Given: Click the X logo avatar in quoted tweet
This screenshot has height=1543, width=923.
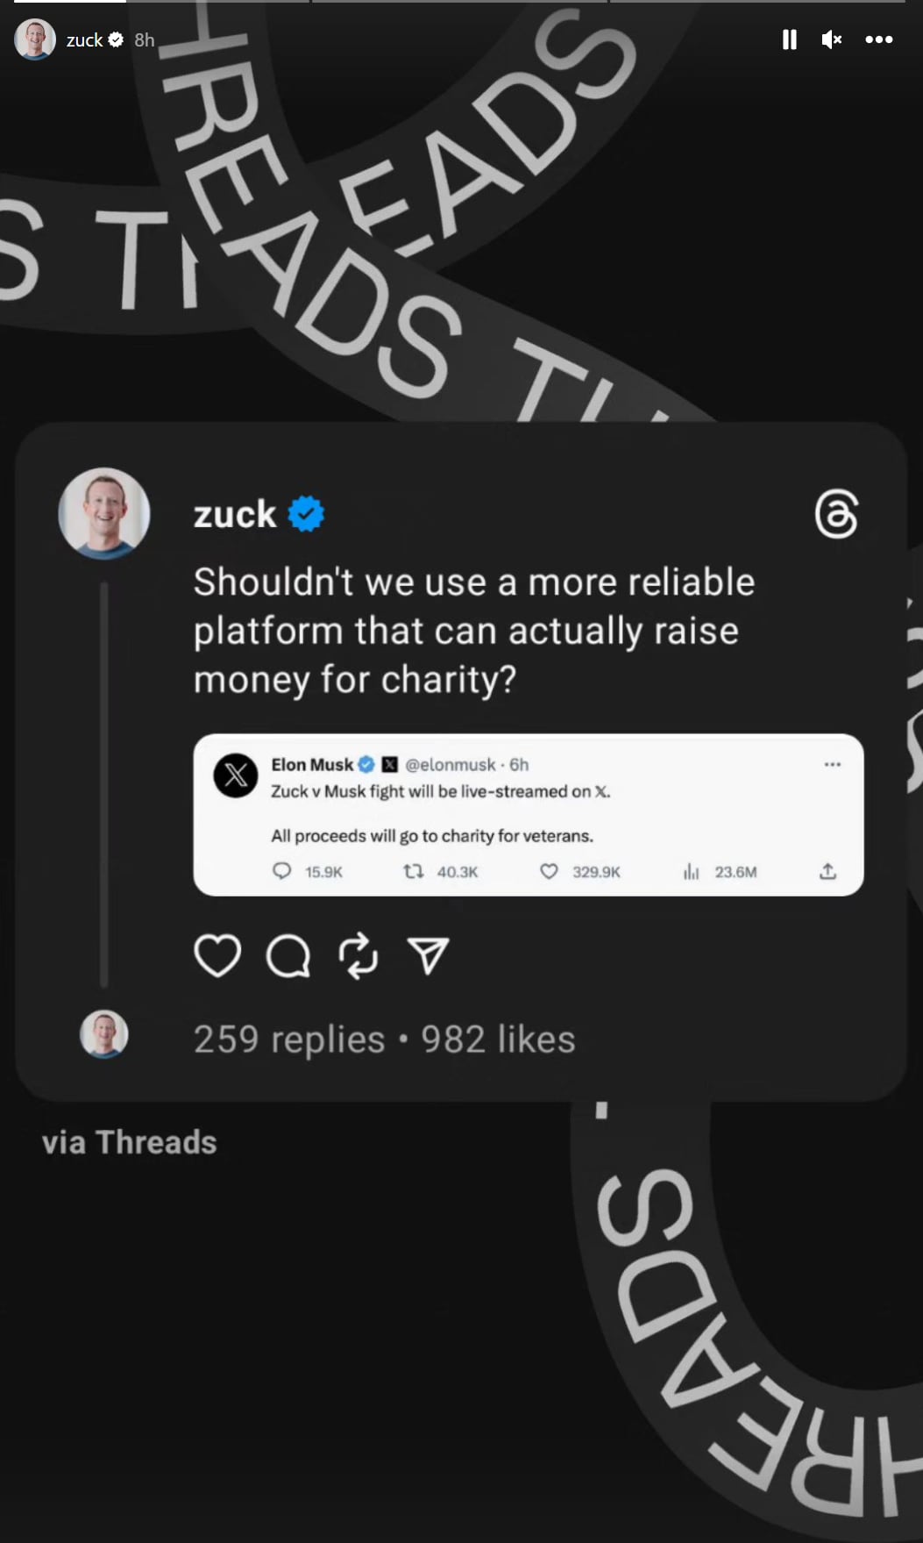Looking at the screenshot, I should pyautogui.click(x=236, y=775).
